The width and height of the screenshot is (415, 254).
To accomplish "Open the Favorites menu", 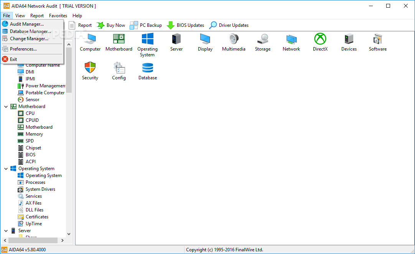I will click(x=58, y=16).
